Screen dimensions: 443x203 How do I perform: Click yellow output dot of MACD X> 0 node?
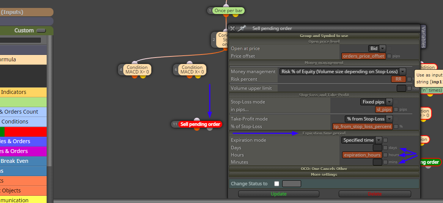(143, 76)
